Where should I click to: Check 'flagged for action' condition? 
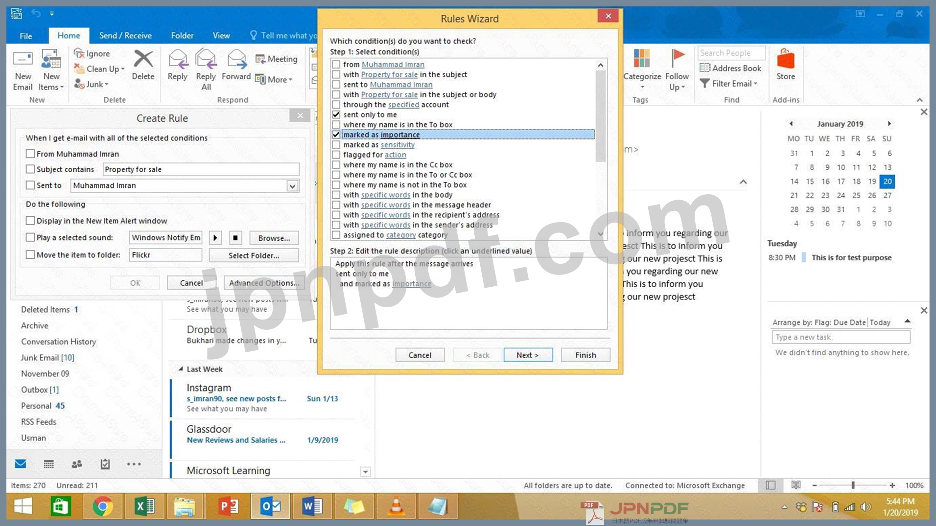[x=336, y=155]
